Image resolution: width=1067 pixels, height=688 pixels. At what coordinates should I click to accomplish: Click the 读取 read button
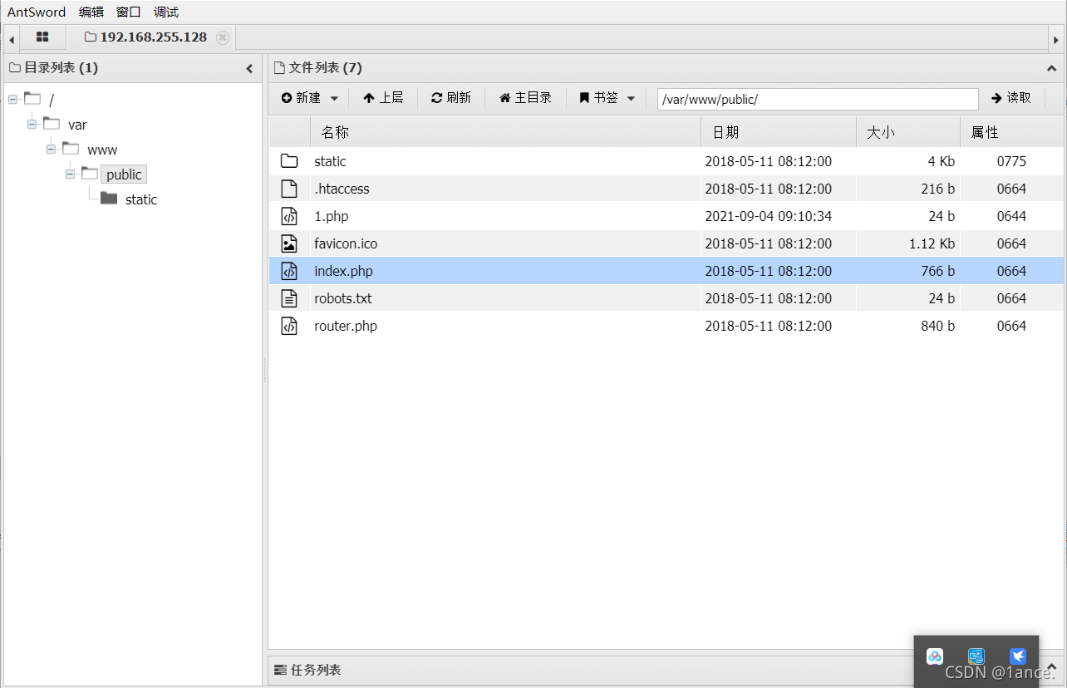1010,98
